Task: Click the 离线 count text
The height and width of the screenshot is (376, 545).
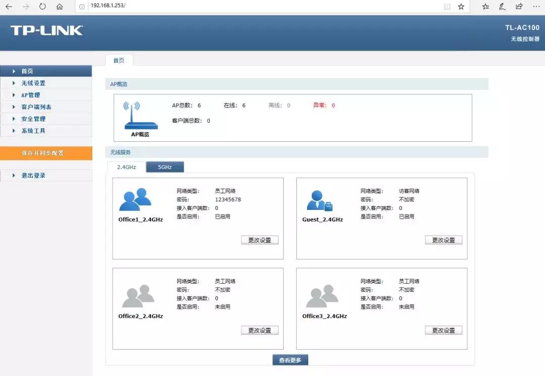Action: (x=280, y=105)
